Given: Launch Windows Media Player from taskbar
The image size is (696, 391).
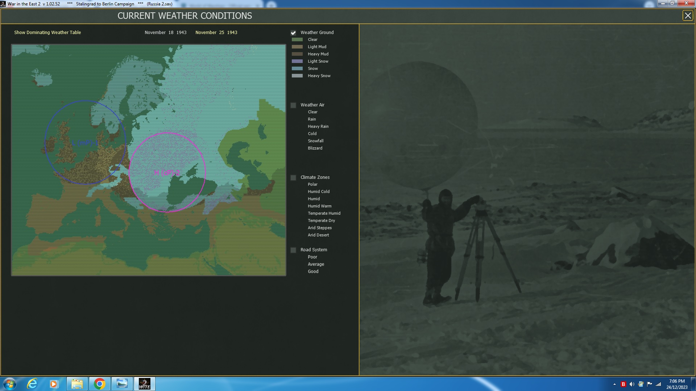Looking at the screenshot, I should click(54, 384).
